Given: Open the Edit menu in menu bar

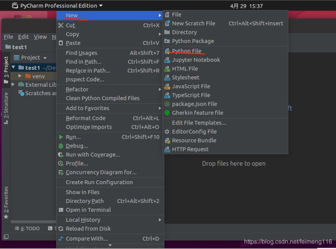Looking at the screenshot, I should coord(24,37).
